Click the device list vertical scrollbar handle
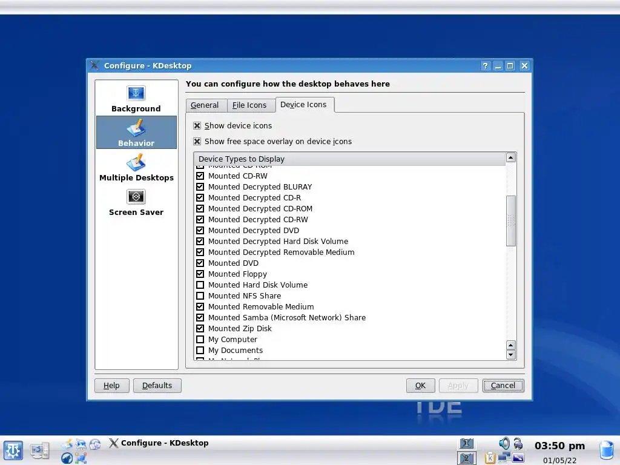This screenshot has width=620, height=465. (511, 220)
